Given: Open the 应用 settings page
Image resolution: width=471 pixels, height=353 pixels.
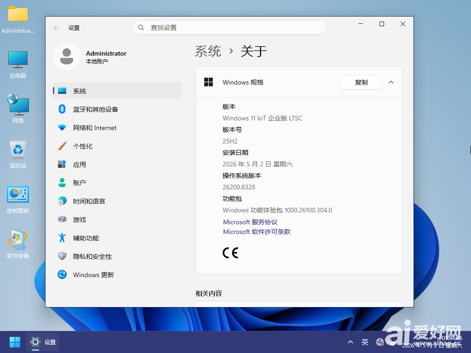Looking at the screenshot, I should pos(117,164).
